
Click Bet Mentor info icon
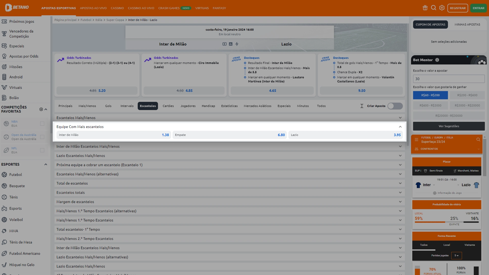(437, 60)
